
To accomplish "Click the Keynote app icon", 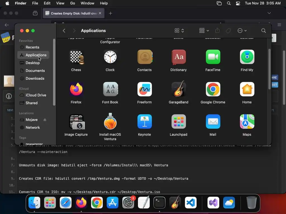I will [x=145, y=121].
